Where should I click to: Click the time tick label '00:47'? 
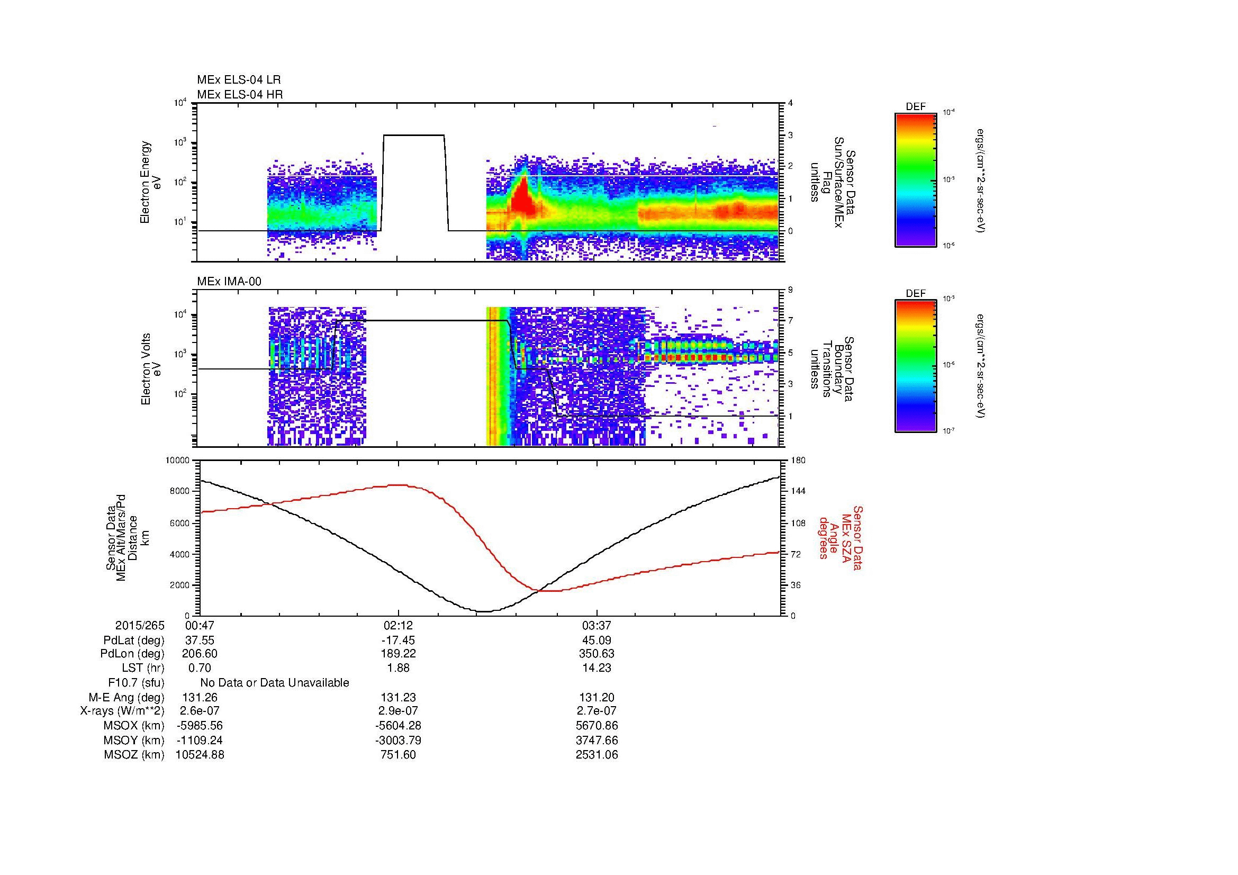click(x=200, y=625)
